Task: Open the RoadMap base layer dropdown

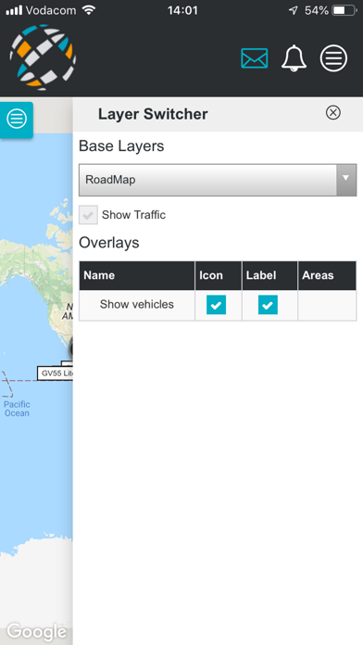Action: click(x=218, y=180)
